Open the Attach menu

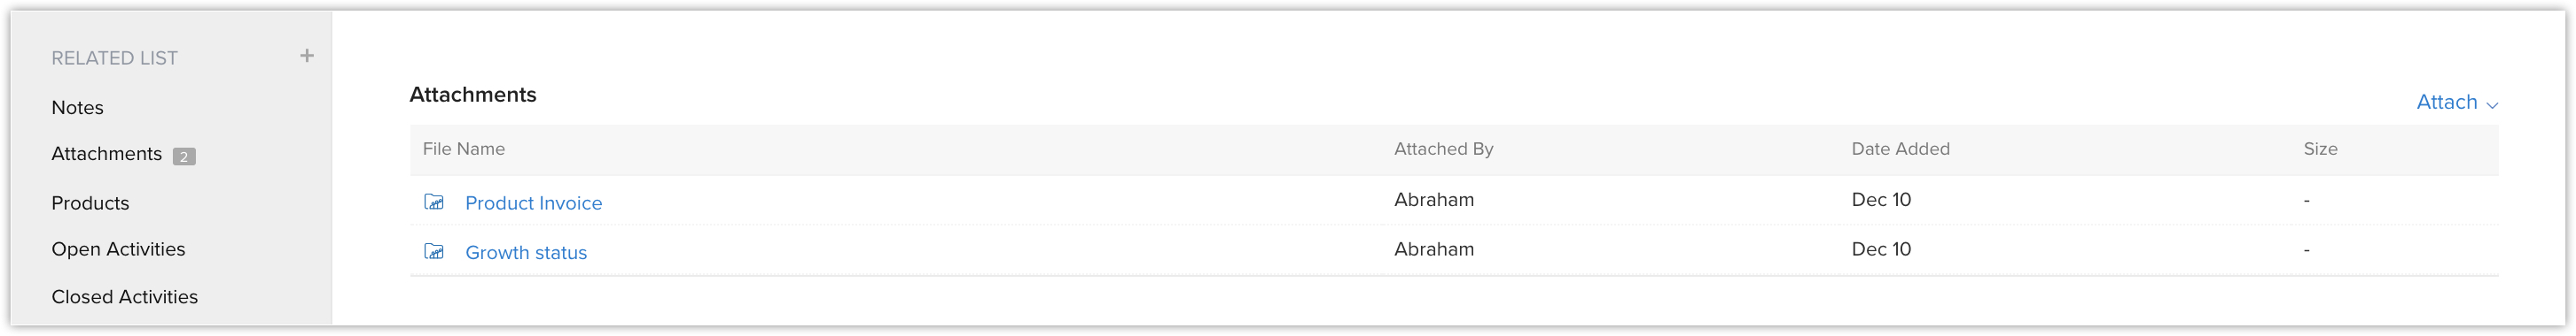click(2456, 102)
